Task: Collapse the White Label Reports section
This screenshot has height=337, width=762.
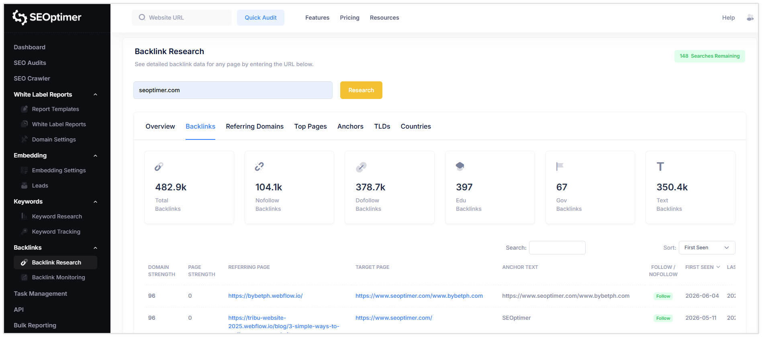Action: click(x=95, y=95)
